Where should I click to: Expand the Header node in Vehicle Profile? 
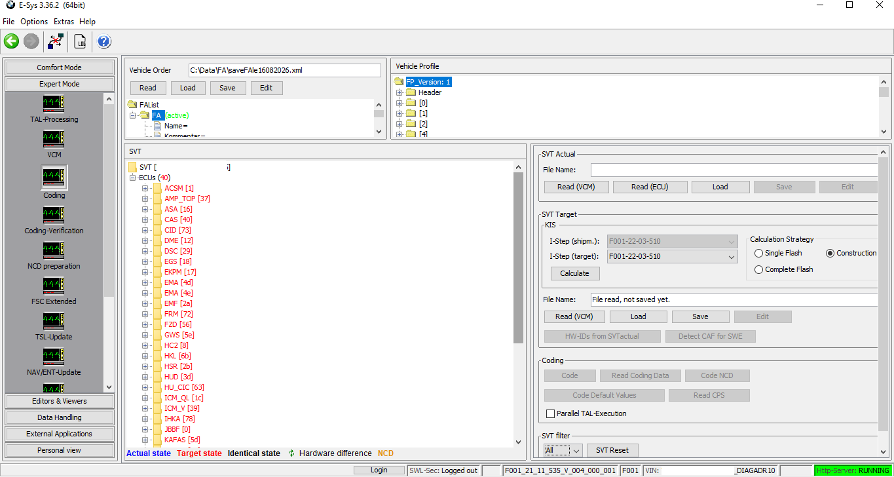click(399, 92)
